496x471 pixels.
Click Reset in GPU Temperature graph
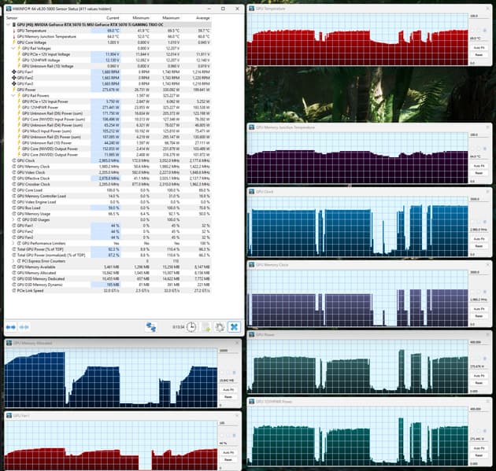click(479, 55)
